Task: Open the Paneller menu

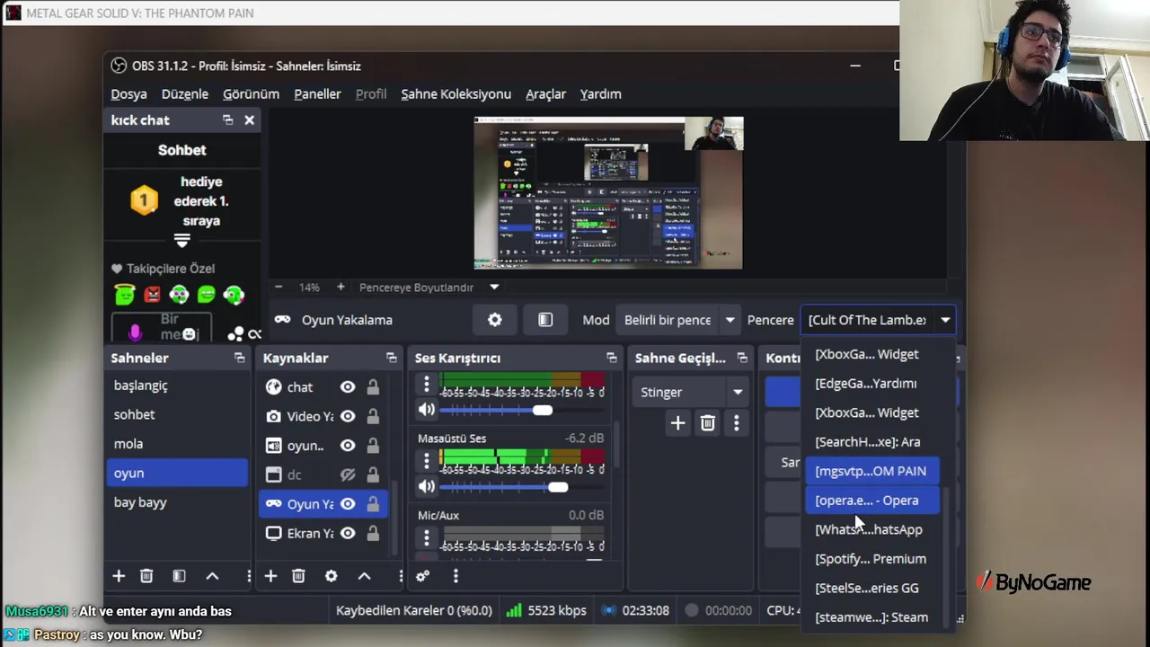Action: (x=317, y=93)
